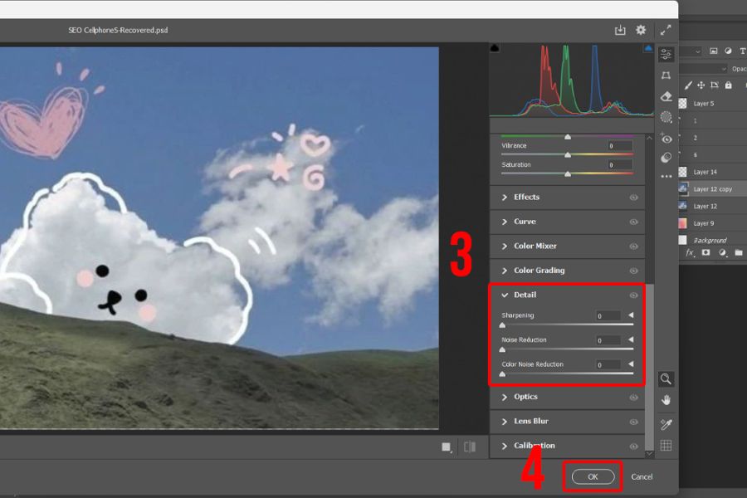Viewport: 747px width, 498px height.
Task: Open Camera Raw settings gear
Action: point(641,30)
